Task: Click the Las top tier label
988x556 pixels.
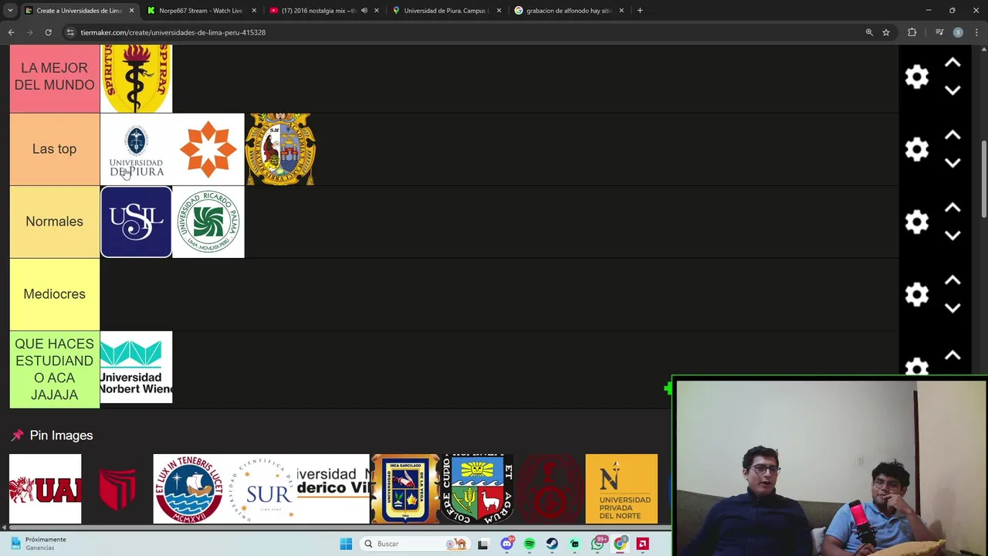Action: click(54, 149)
